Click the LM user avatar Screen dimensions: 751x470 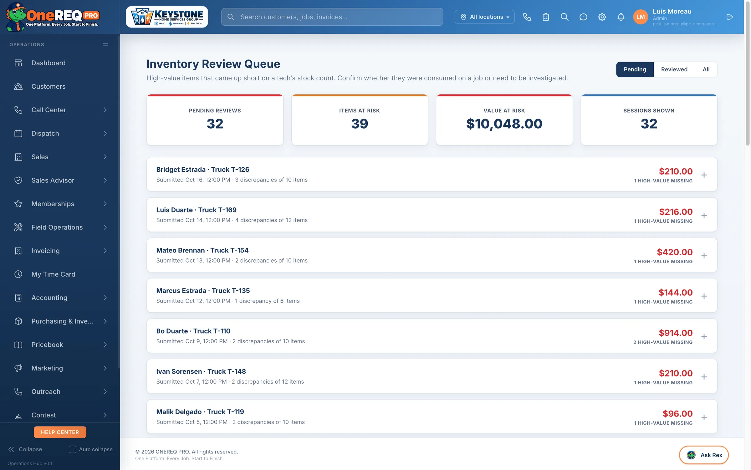tap(641, 17)
